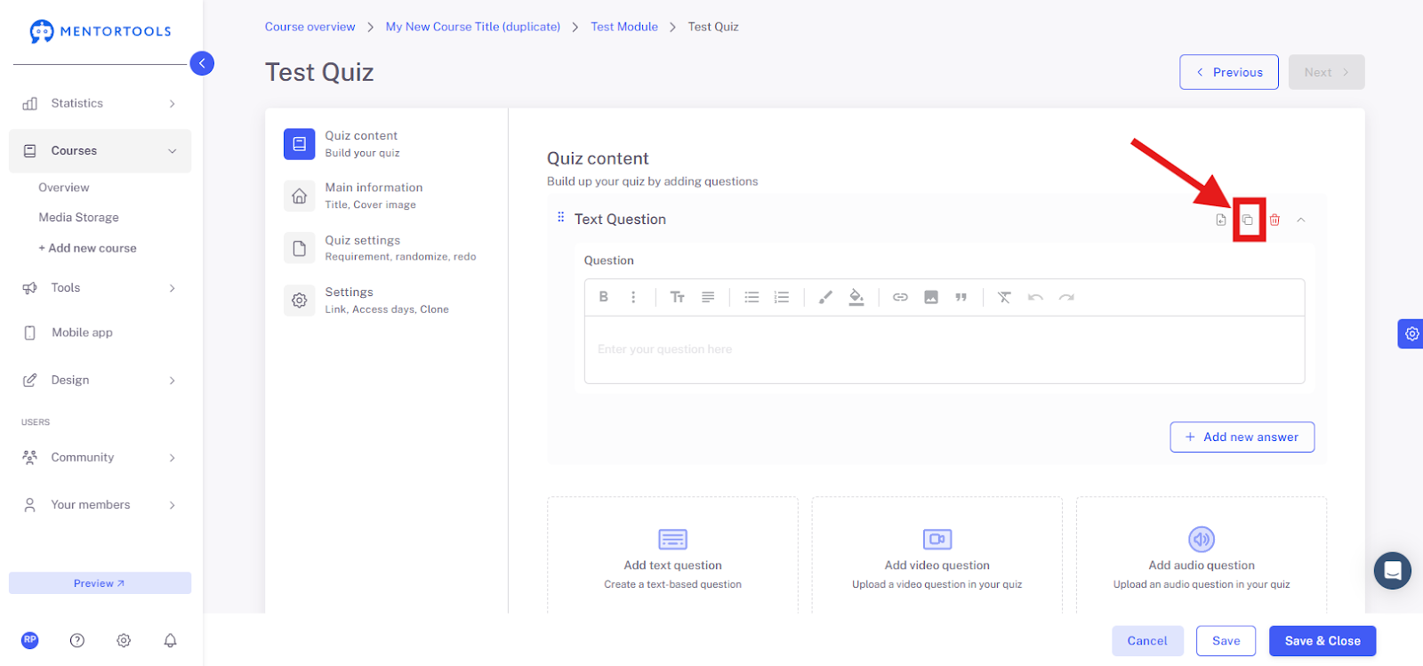The height and width of the screenshot is (666, 1423).
Task: Click Add new course
Action: coord(87,248)
